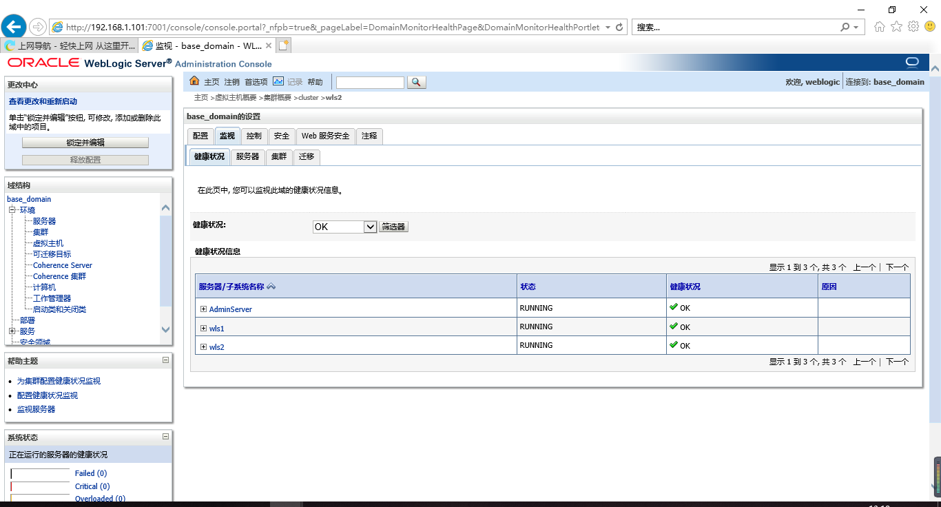
Task: Open the browser settings gear icon
Action: 913,27
